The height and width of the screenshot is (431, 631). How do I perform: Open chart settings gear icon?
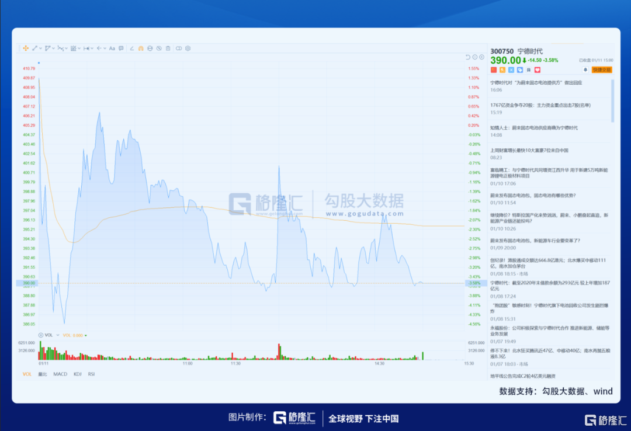click(x=188, y=48)
